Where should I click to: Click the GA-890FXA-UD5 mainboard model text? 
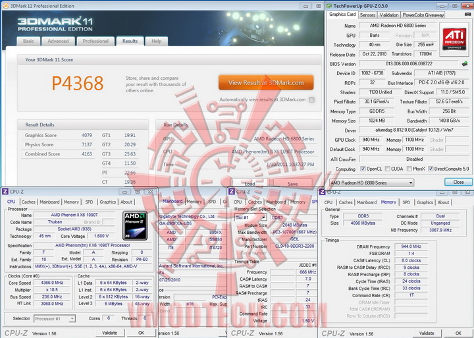pyautogui.click(x=175, y=223)
